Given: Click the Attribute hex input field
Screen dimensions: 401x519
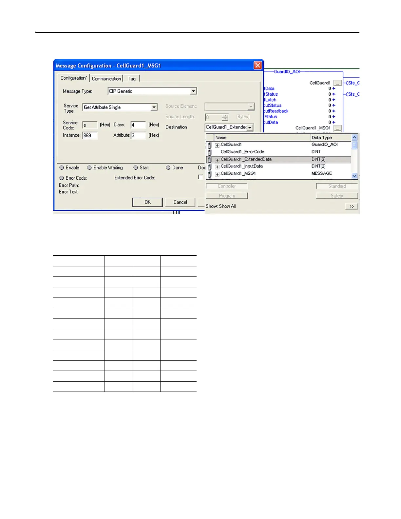Looking at the screenshot, I should coord(138,135).
